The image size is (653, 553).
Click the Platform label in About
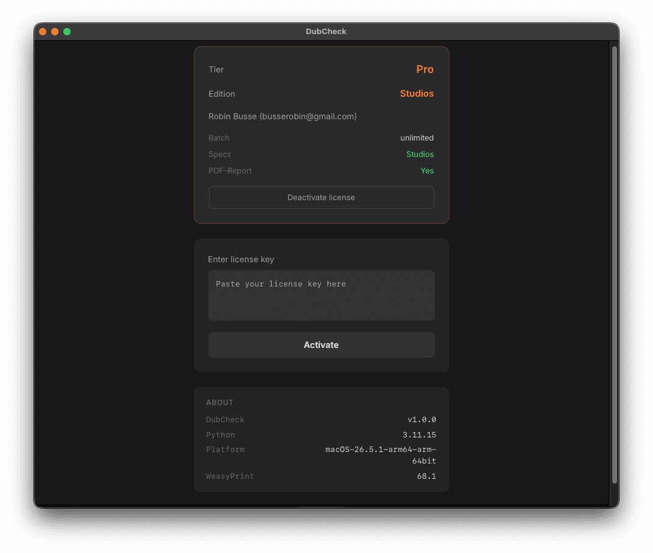(x=225, y=450)
